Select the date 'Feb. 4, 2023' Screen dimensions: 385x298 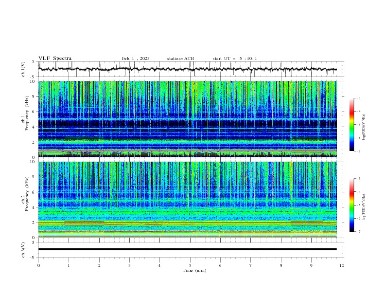pyautogui.click(x=136, y=58)
